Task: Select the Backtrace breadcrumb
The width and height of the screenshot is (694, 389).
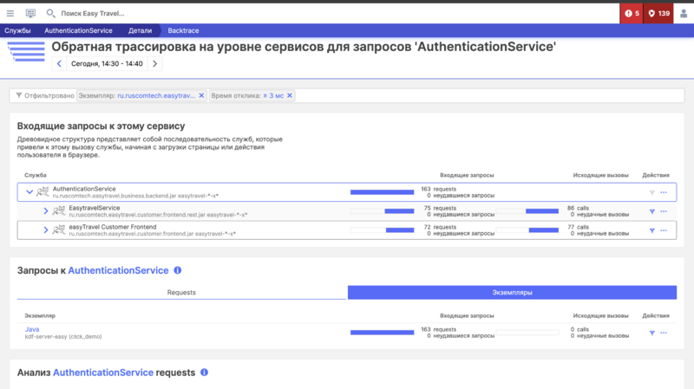Action: (183, 30)
